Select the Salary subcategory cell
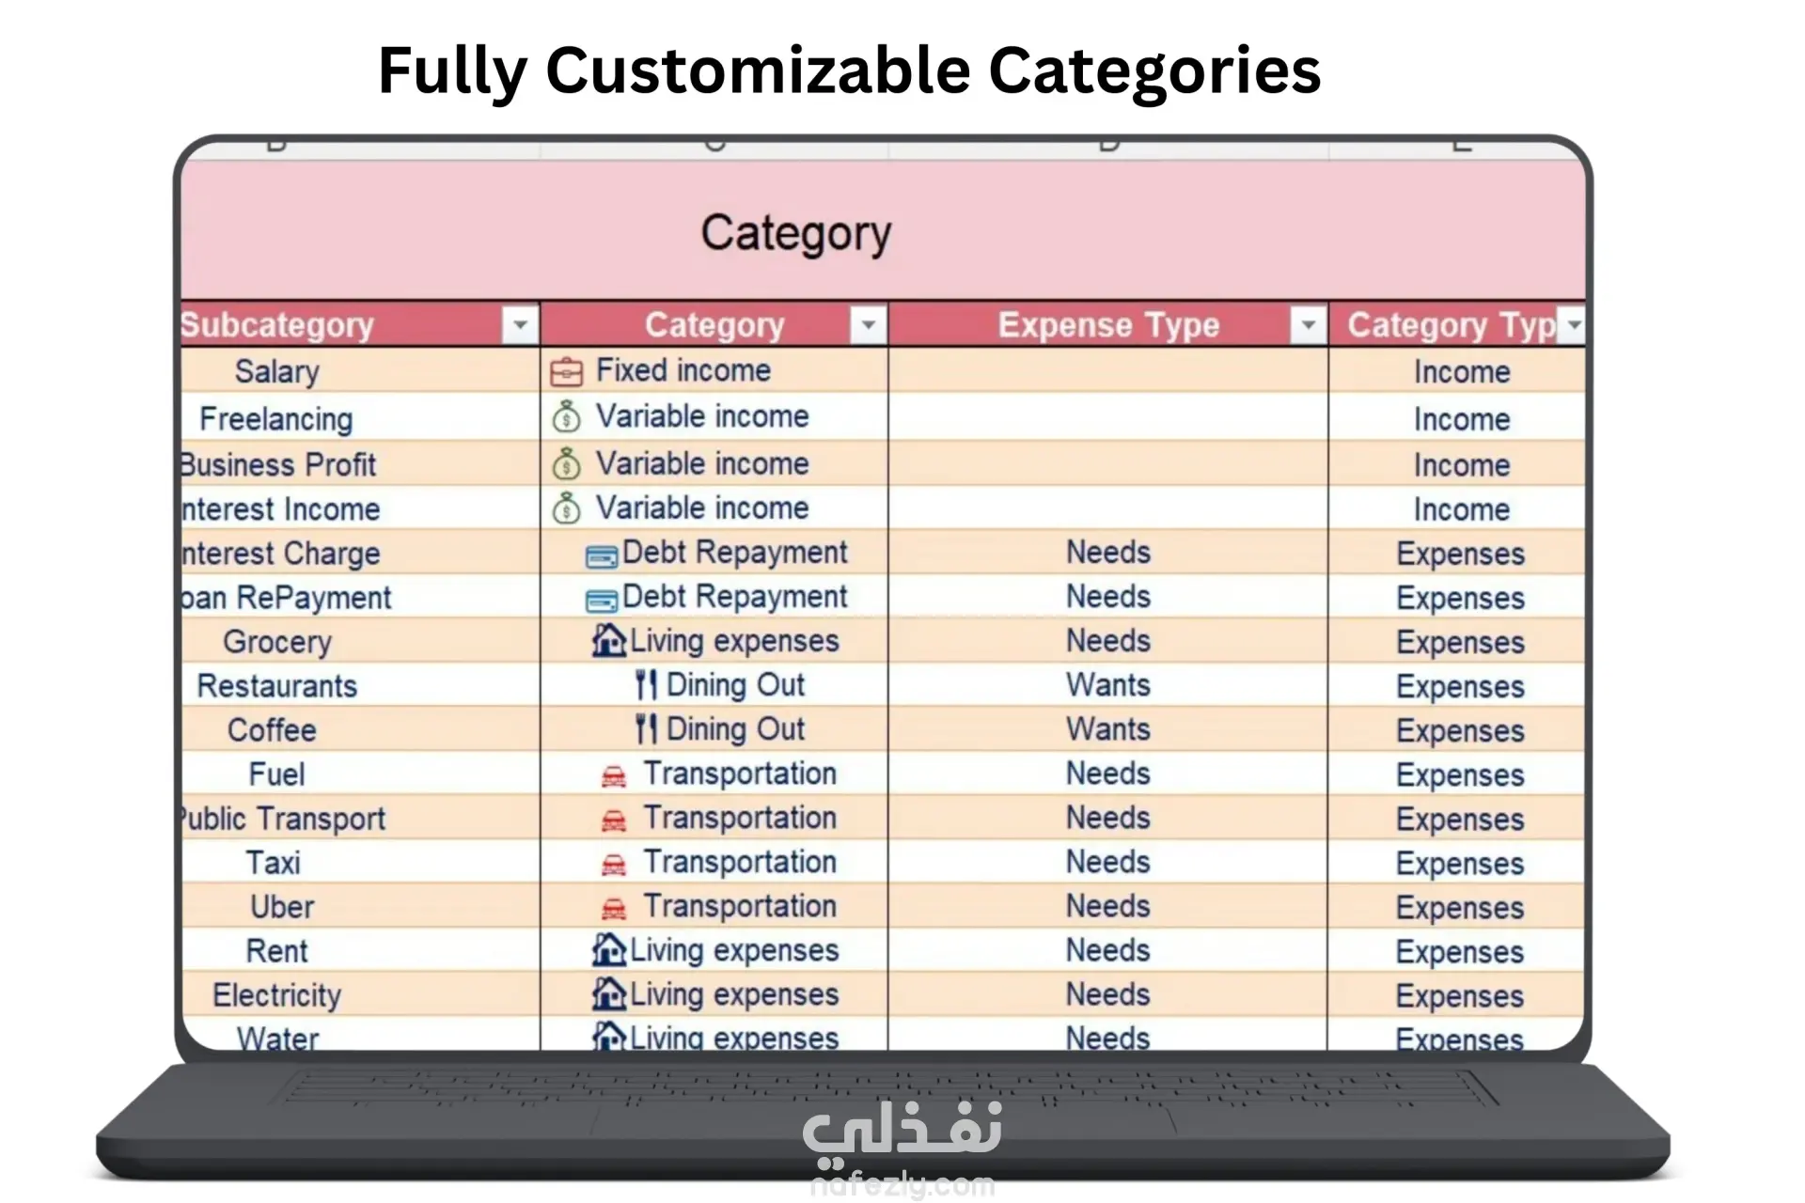1805x1203 pixels. (x=360, y=371)
